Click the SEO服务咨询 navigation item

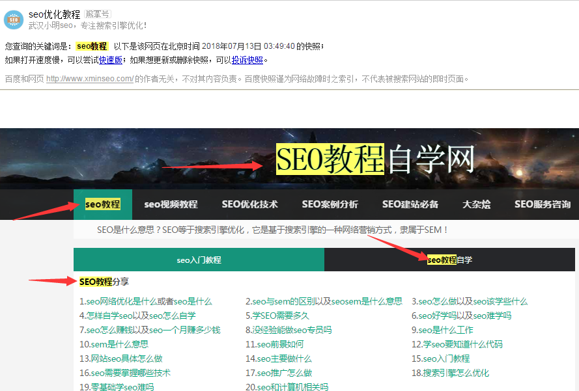tap(543, 204)
